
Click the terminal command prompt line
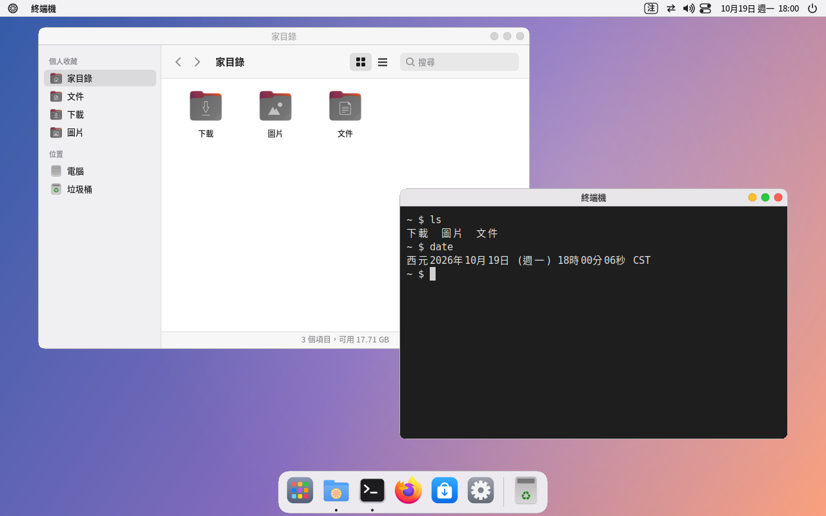(x=421, y=274)
